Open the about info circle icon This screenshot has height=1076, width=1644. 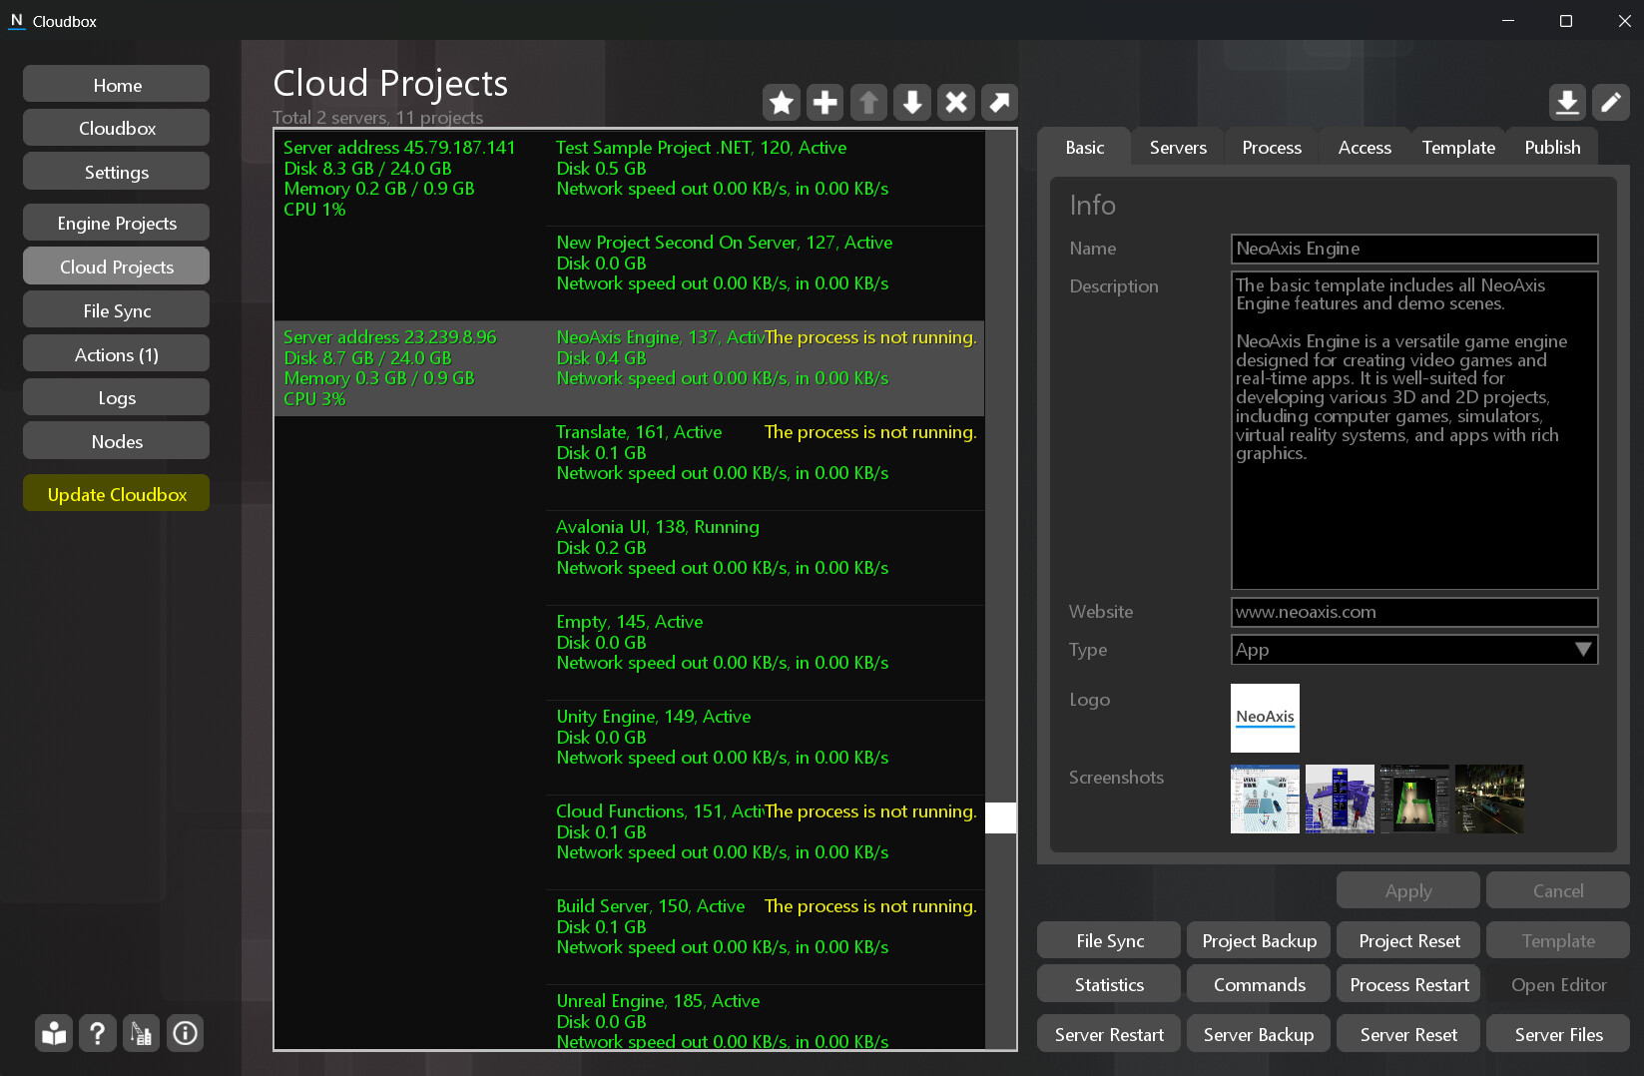click(x=185, y=1033)
